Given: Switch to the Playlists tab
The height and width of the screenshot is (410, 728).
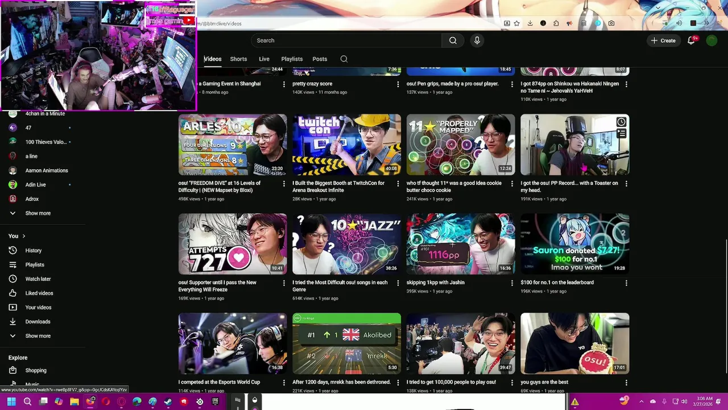Looking at the screenshot, I should (x=292, y=59).
